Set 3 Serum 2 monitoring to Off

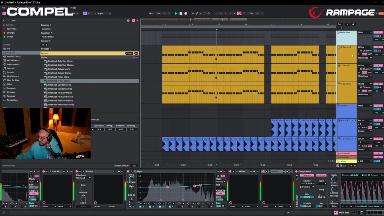[x=370, y=73]
